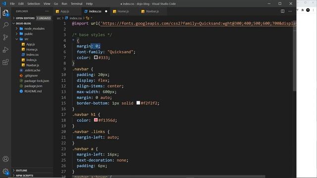Open Home.js in the file tree
The width and height of the screenshot is (317, 178).
click(x=32, y=49)
